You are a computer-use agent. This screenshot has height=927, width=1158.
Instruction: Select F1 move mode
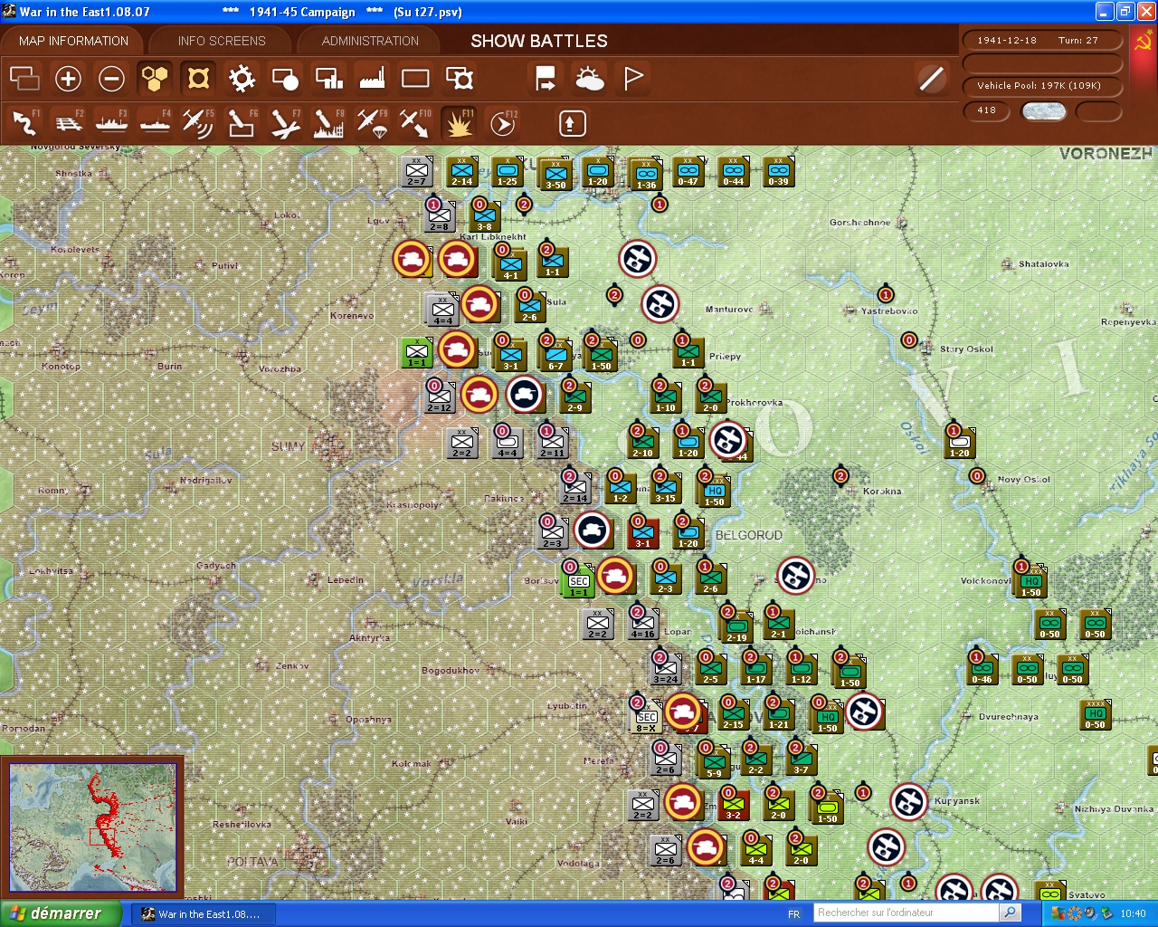tap(24, 122)
